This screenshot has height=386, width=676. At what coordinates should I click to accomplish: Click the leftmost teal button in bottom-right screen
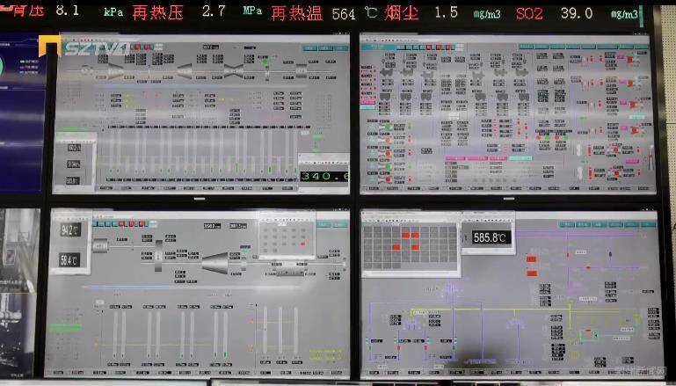click(566, 225)
